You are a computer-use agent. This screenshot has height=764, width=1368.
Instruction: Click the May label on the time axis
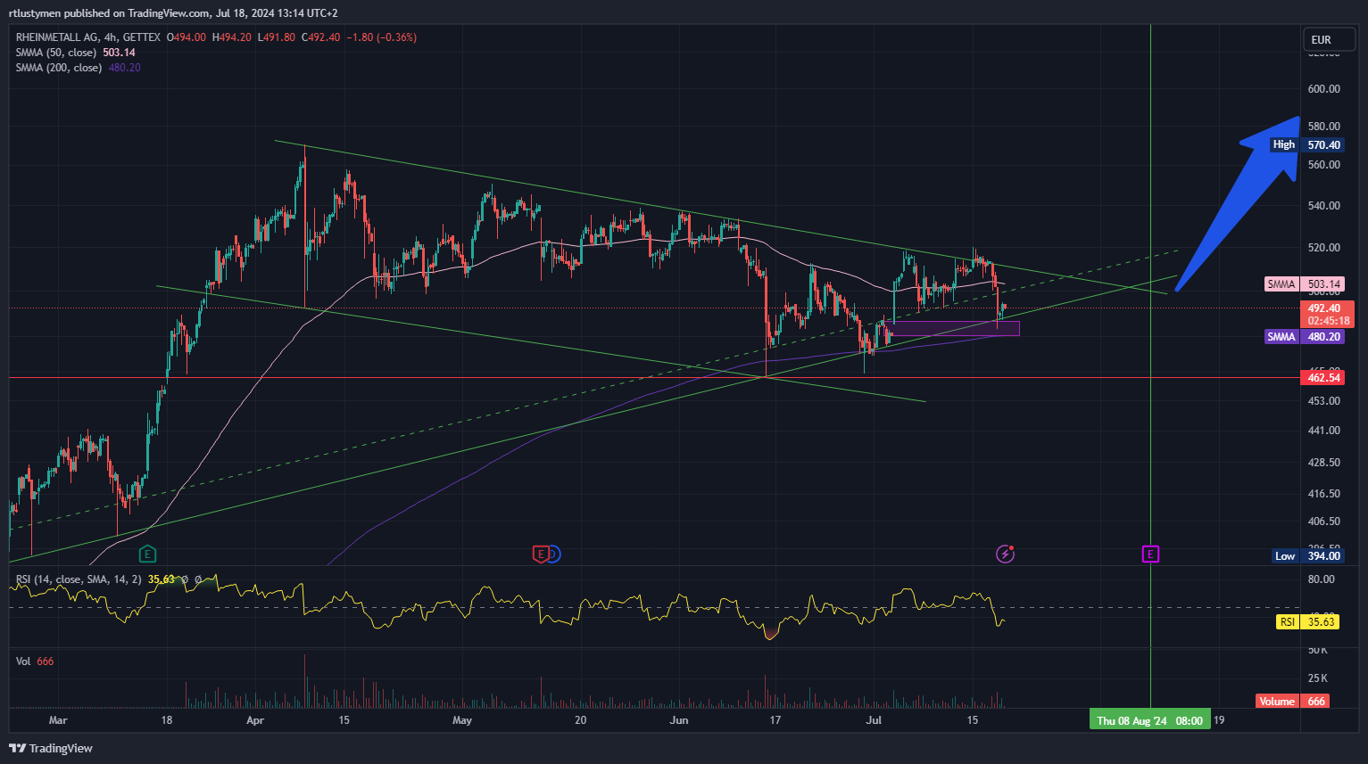pos(462,720)
